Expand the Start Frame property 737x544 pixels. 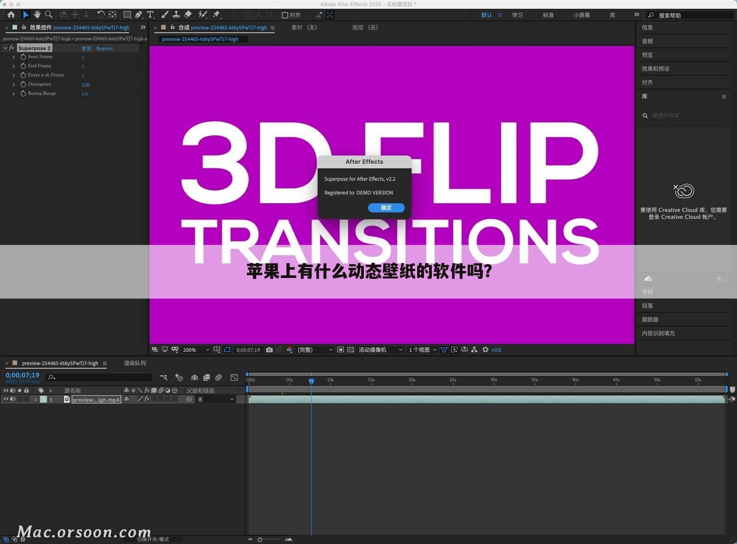click(13, 57)
